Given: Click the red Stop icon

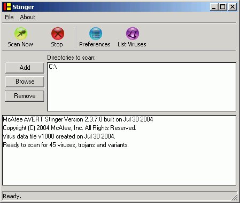Looking at the screenshot, I should pyautogui.click(x=58, y=34).
